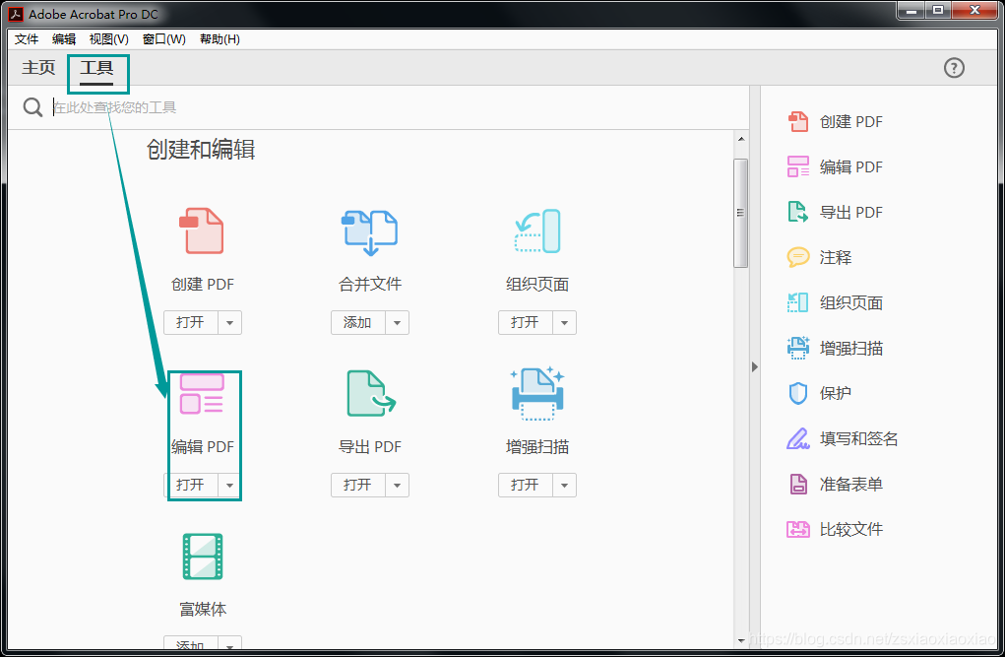
Task: Click the vertical scrollbar thumb
Action: (x=741, y=213)
